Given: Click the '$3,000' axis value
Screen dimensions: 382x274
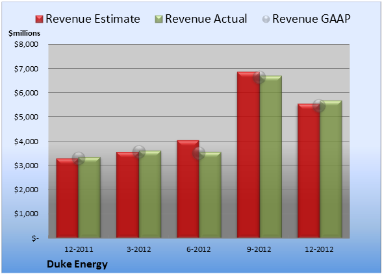Looking at the screenshot, I should click(26, 166).
